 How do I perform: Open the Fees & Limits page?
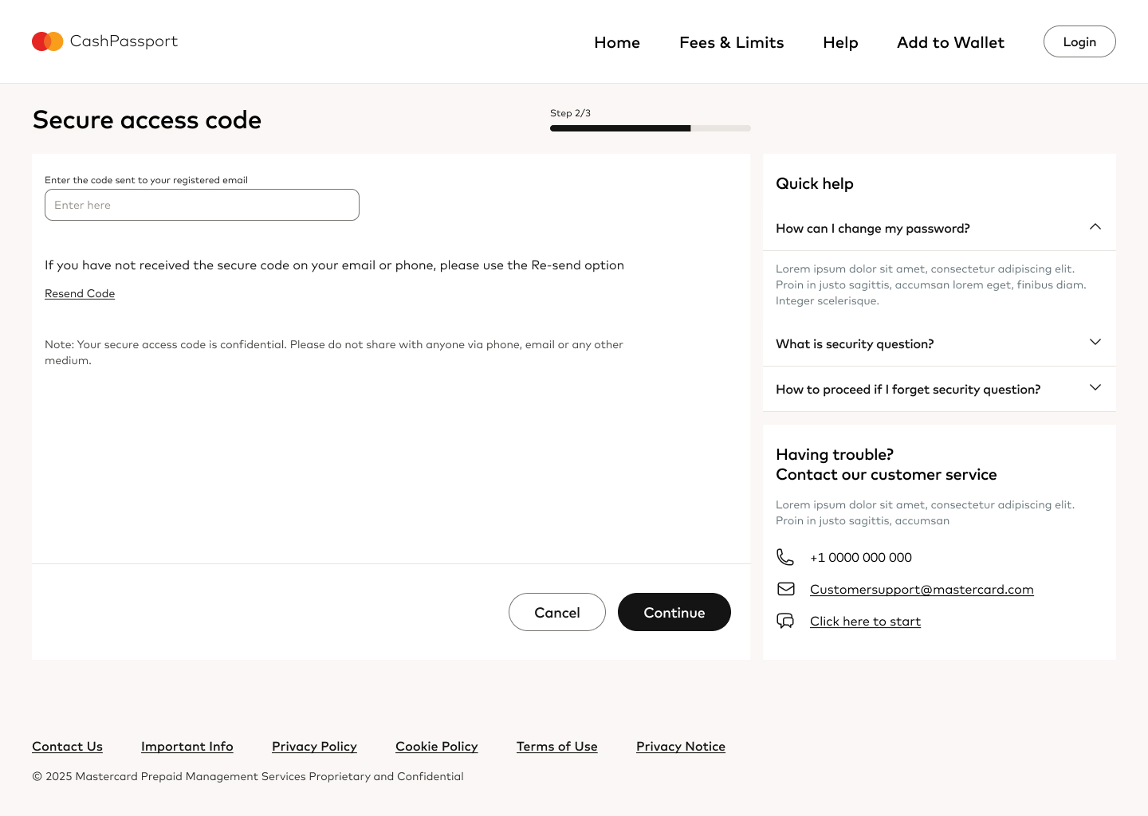pos(731,42)
